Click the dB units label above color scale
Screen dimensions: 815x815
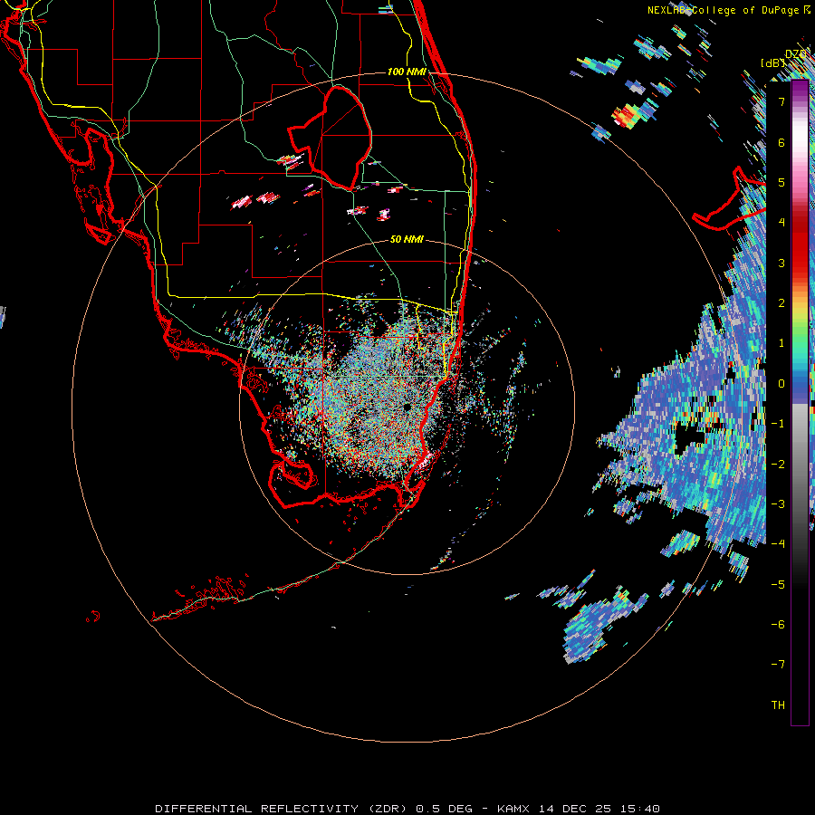tap(772, 62)
